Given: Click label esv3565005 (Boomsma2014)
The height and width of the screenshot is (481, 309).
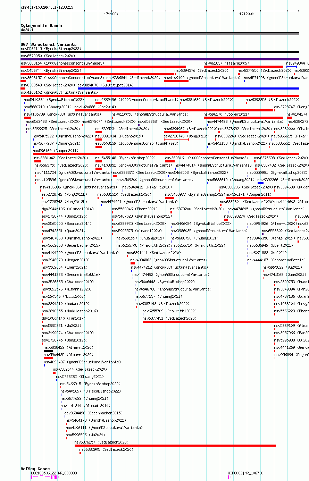Looking at the screenshot, I should pyautogui.click(x=67, y=223).
